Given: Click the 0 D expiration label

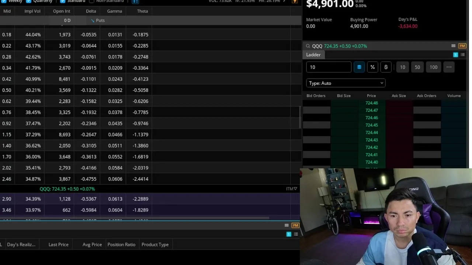Looking at the screenshot, I should (x=67, y=20).
